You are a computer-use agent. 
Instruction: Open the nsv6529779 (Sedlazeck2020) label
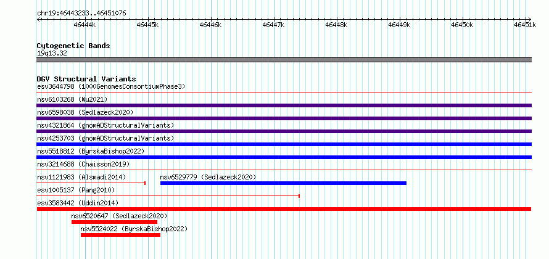(208, 177)
